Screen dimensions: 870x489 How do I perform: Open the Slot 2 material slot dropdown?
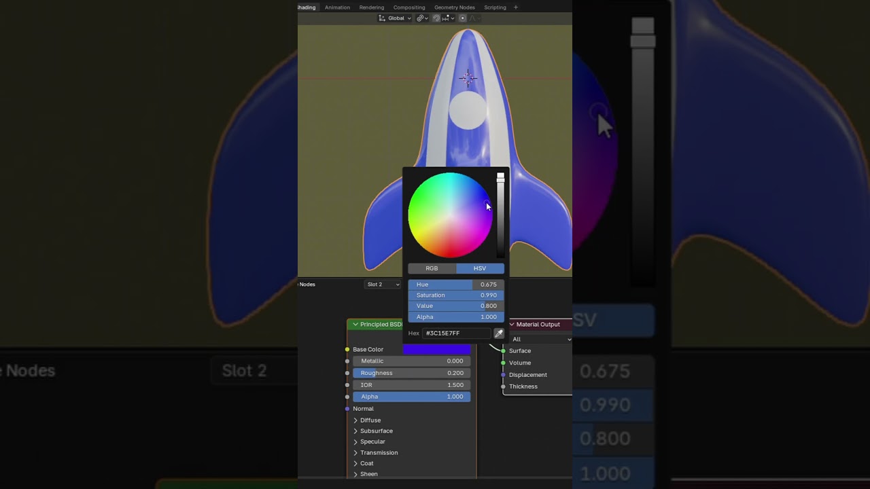[x=383, y=285]
